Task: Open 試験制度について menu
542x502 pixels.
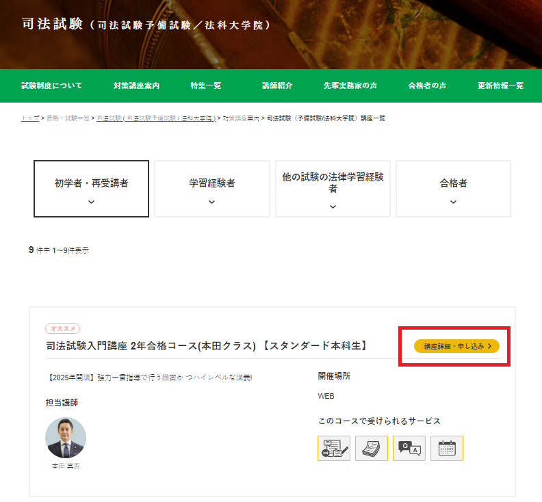Action: point(51,85)
